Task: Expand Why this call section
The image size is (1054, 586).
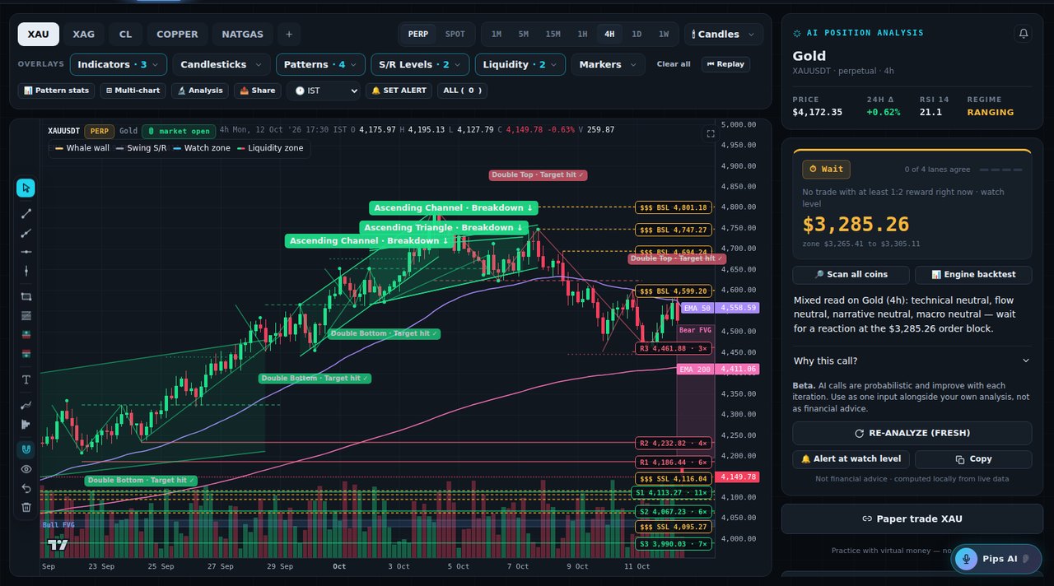Action: pos(912,360)
